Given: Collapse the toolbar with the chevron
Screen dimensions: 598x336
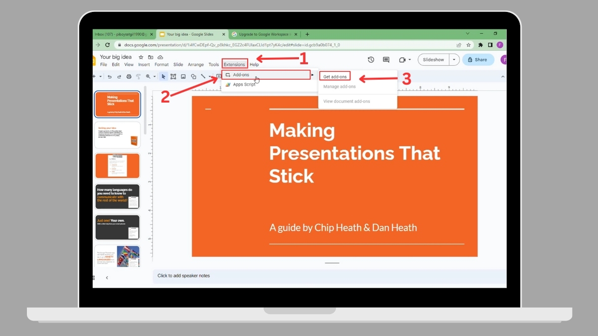Looking at the screenshot, I should [x=502, y=77].
